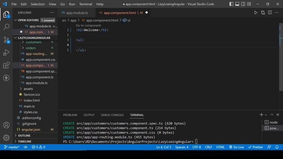This screenshot has width=283, height=159.
Task: Maximize the panel with up chevron
Action: [272, 115]
